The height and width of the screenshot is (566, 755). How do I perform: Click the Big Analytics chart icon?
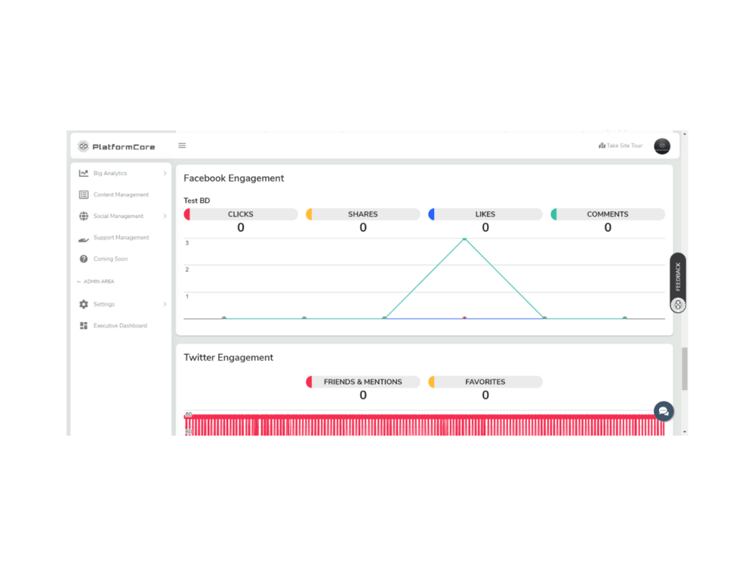(84, 174)
